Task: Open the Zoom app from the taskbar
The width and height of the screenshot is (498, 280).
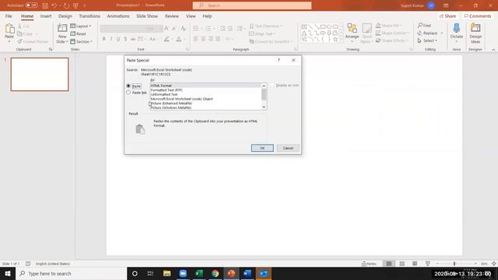Action: 183,273
